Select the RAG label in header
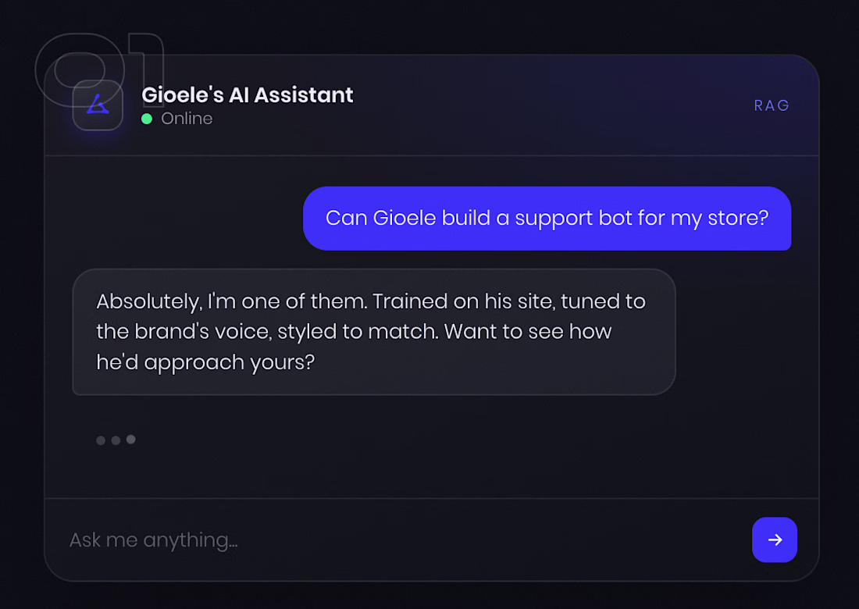 (x=772, y=105)
